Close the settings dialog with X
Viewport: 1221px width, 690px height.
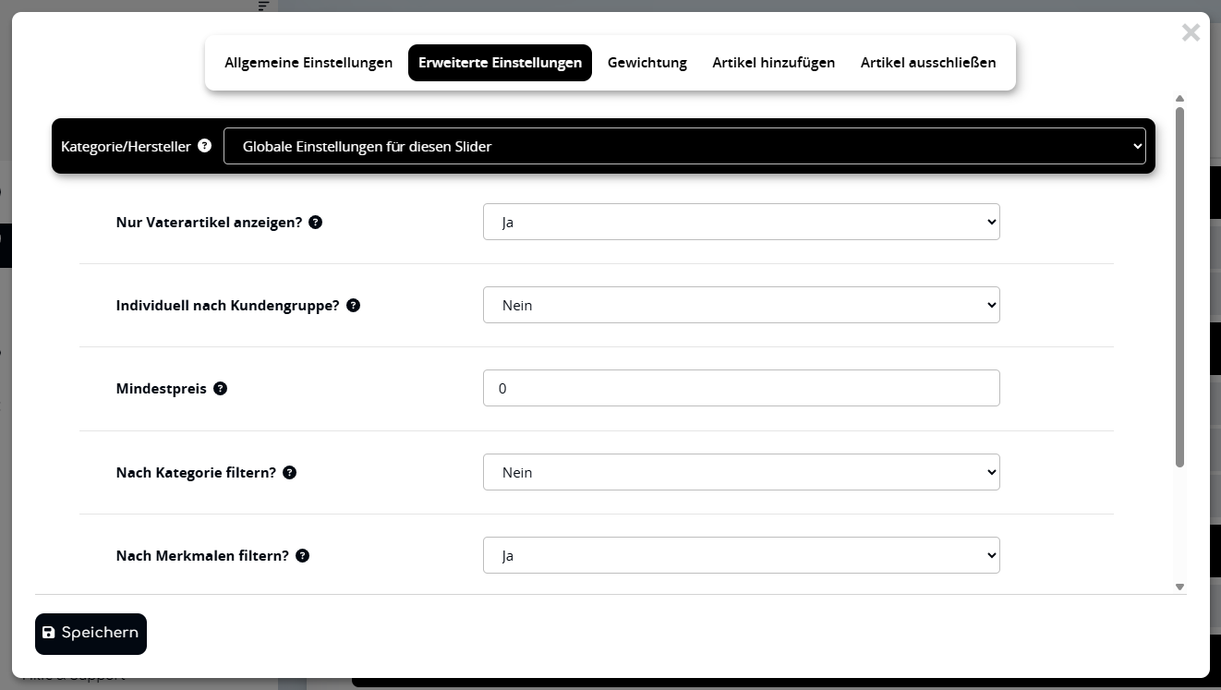(x=1191, y=33)
